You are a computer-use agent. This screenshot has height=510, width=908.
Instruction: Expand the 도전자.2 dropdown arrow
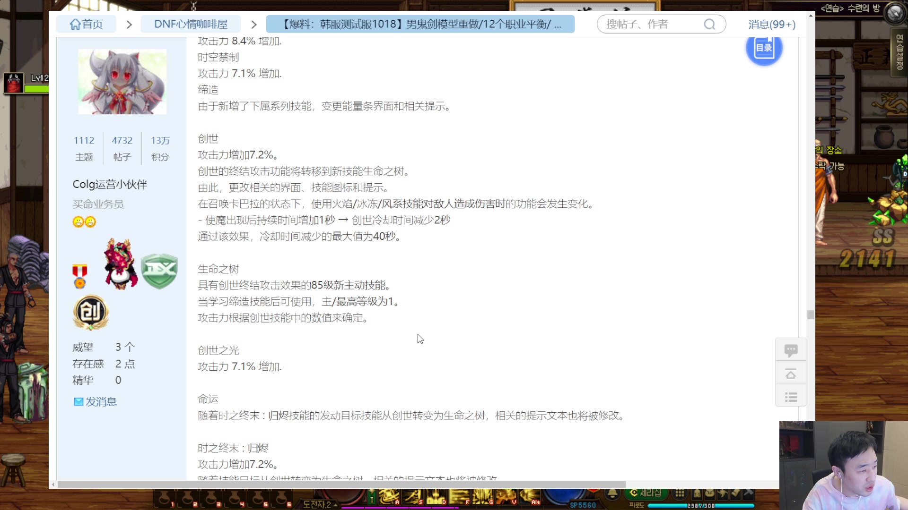[336, 504]
